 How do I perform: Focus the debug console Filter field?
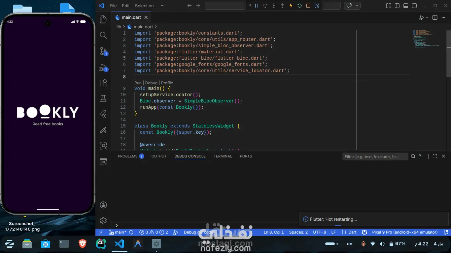[375, 156]
